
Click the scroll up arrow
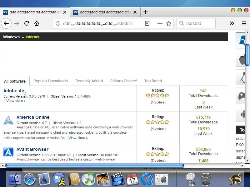[247, 32]
